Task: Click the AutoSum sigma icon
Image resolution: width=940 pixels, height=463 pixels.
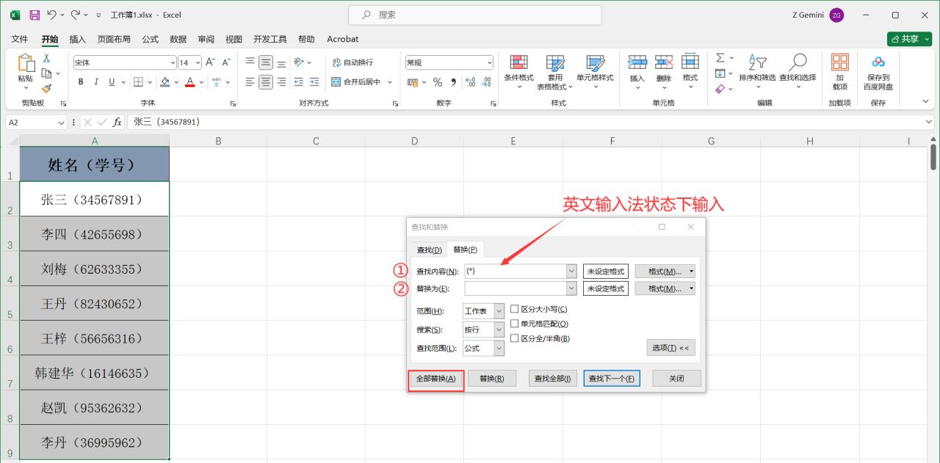Action: 720,58
